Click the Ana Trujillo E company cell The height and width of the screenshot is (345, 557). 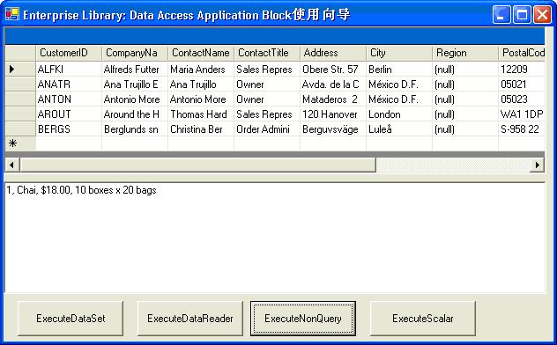coord(135,84)
